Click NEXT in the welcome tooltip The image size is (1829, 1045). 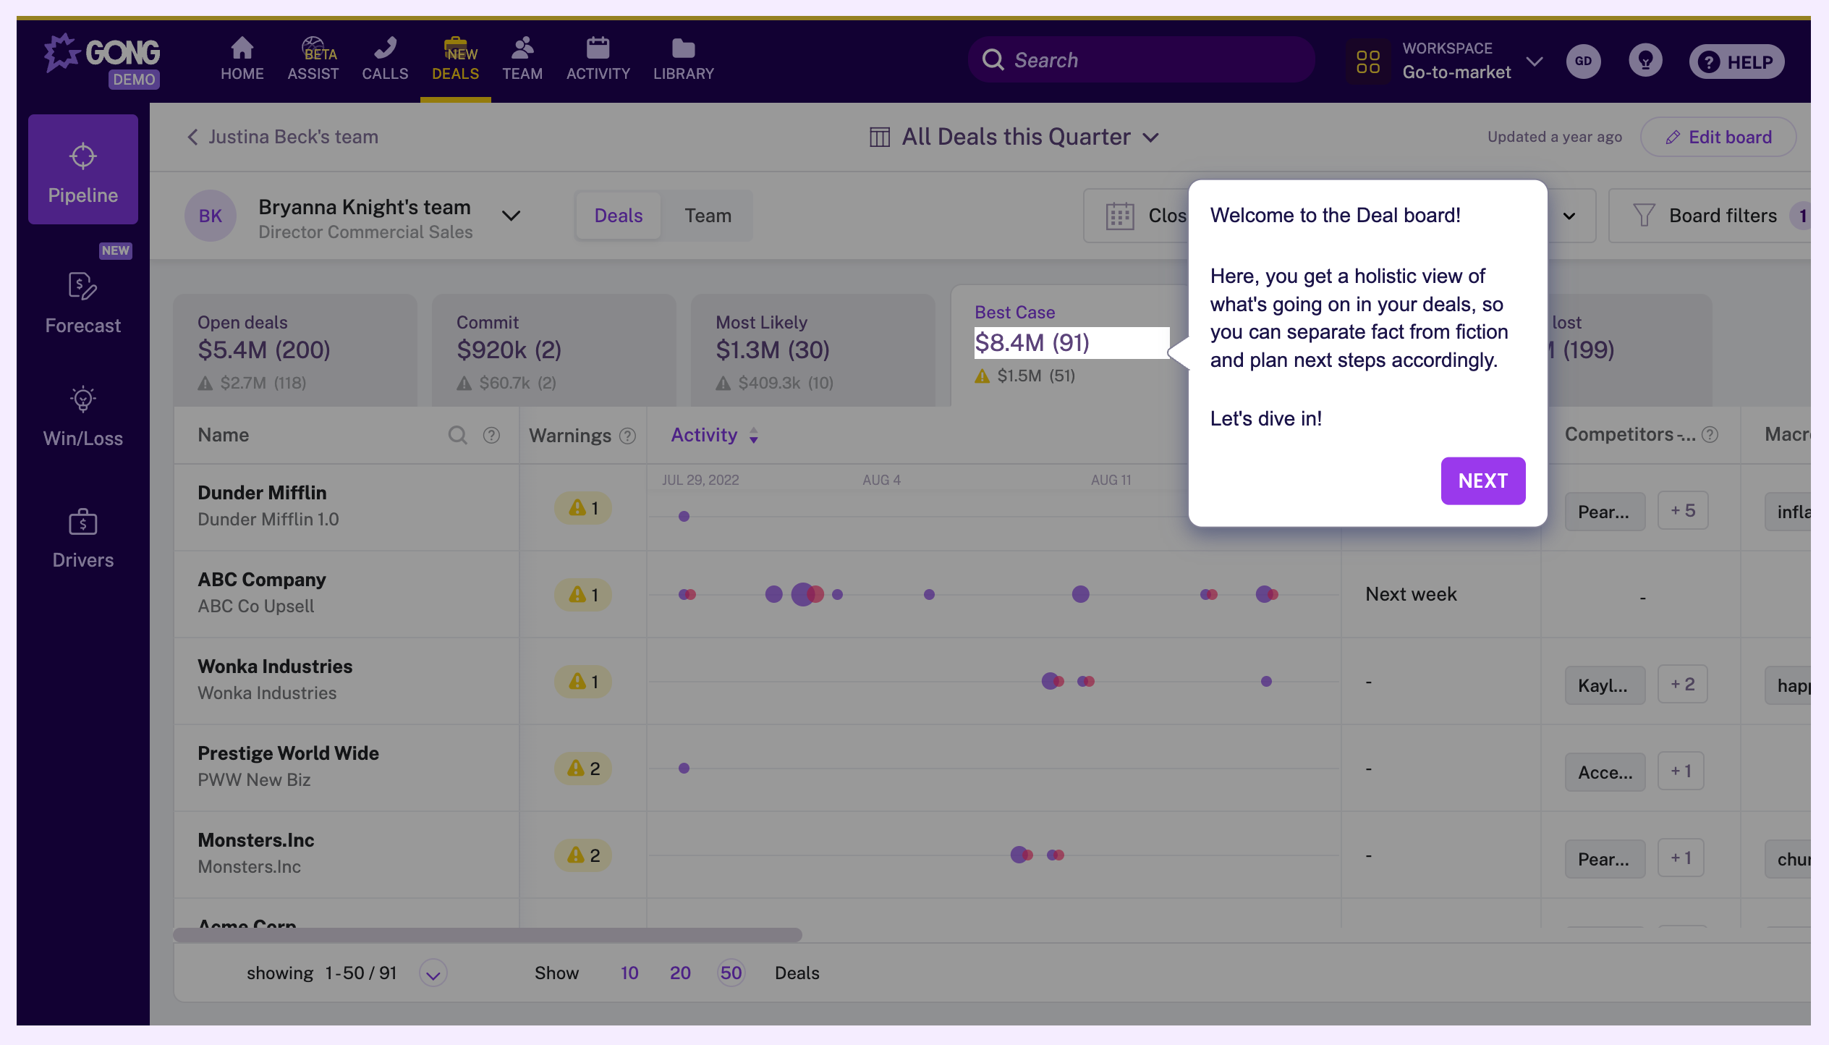(x=1482, y=481)
